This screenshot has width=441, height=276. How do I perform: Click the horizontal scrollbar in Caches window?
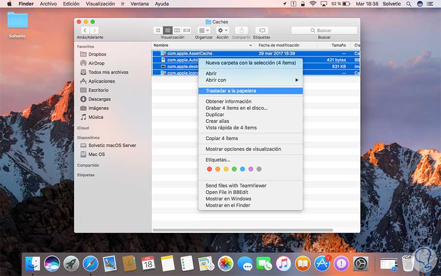coord(243,230)
